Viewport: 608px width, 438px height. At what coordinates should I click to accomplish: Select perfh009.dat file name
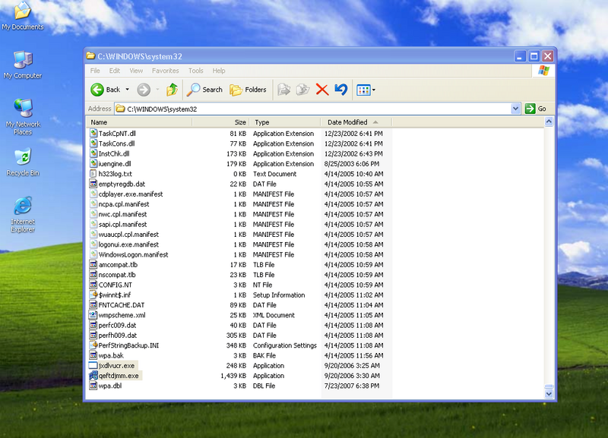coord(118,335)
